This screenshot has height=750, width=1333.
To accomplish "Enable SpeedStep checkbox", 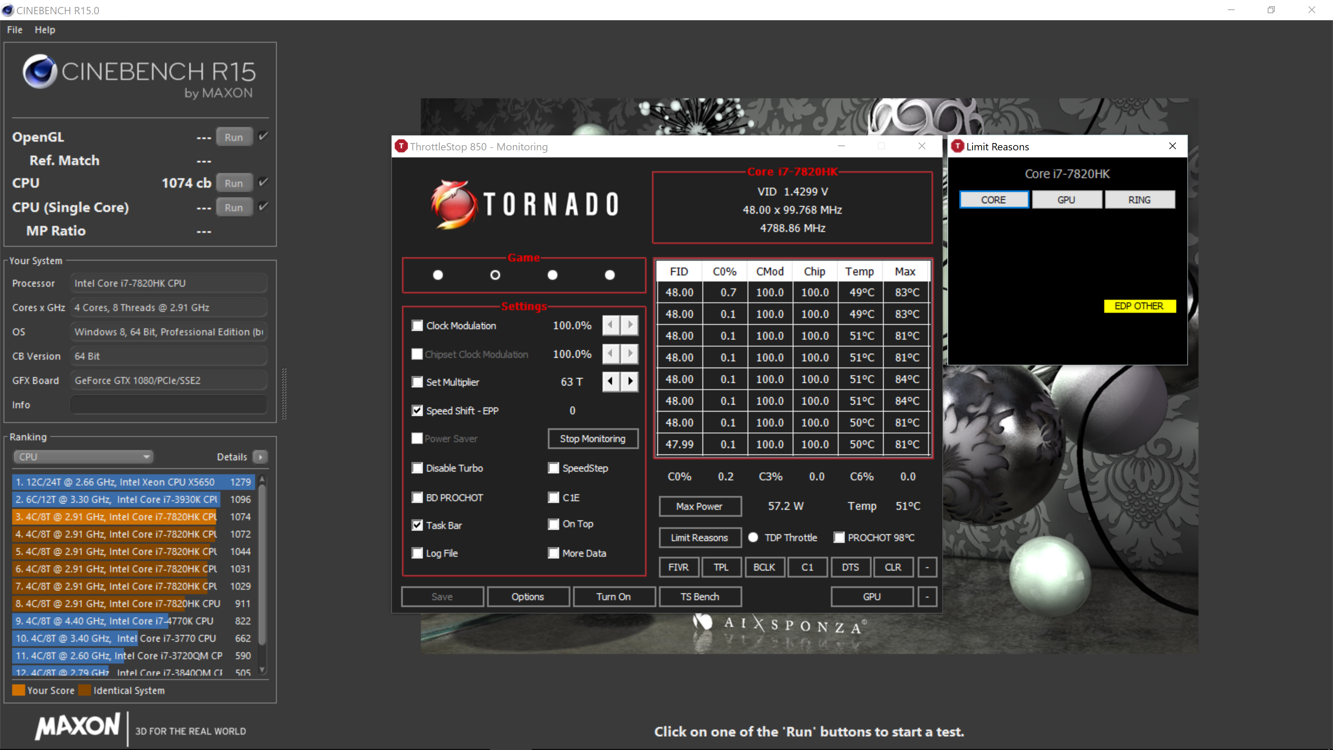I will 554,468.
